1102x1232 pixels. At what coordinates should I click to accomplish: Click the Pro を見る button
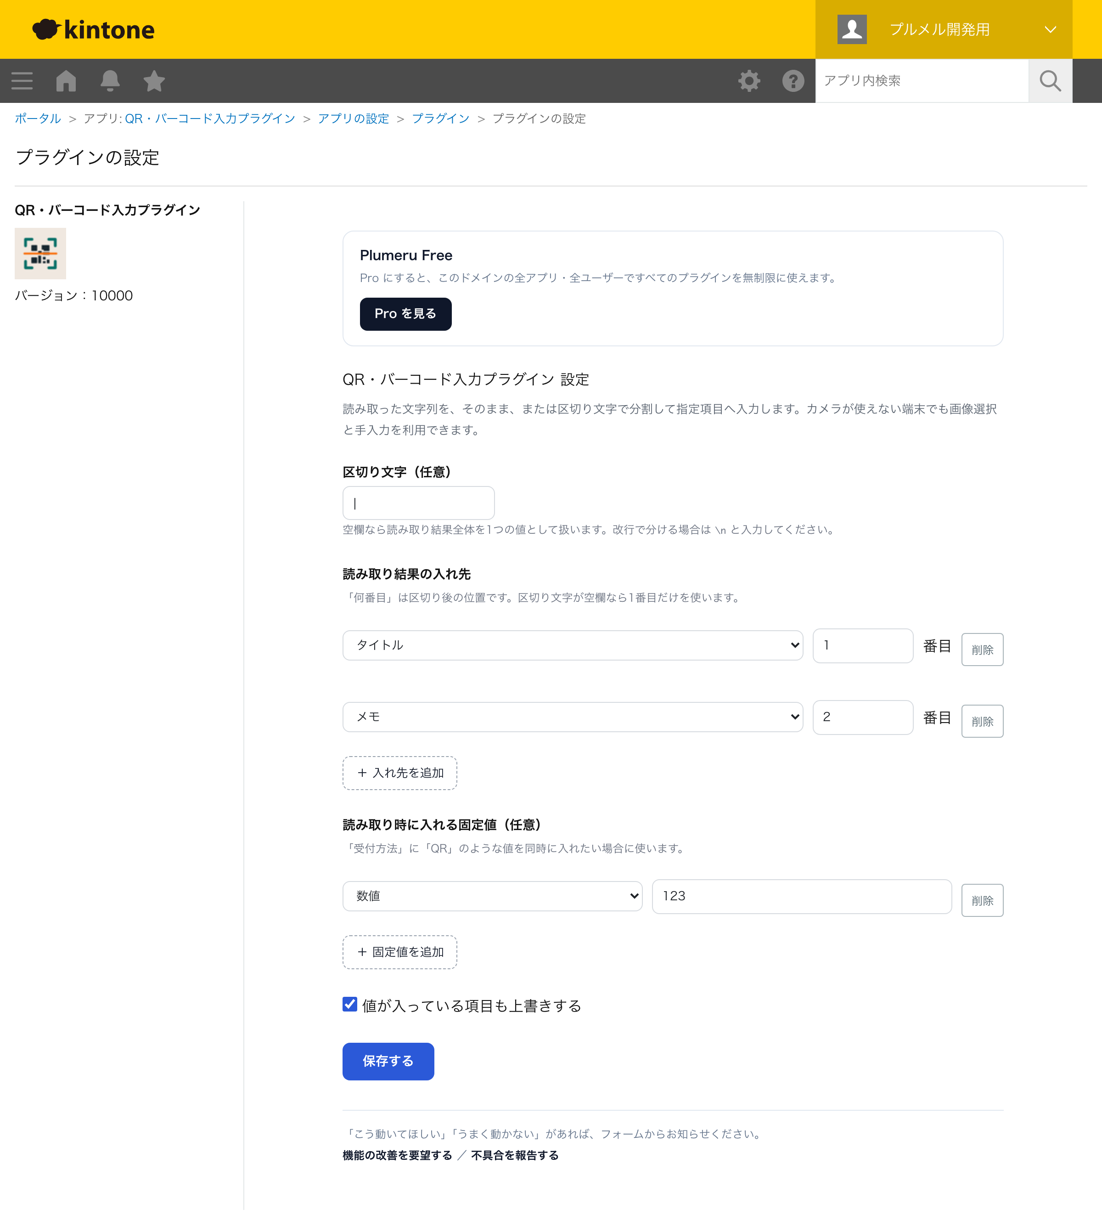coord(406,314)
